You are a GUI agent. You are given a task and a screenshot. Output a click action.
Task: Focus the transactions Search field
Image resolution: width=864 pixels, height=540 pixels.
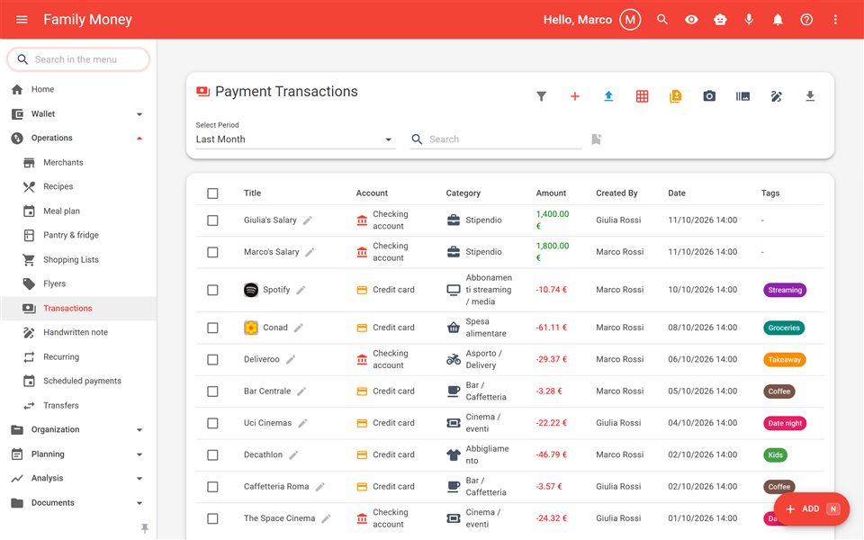coord(496,139)
